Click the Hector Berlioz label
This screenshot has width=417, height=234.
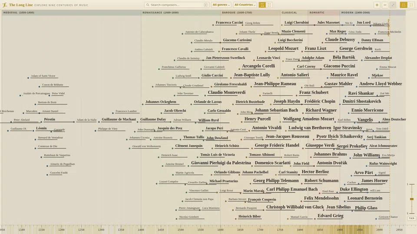point(315,172)
